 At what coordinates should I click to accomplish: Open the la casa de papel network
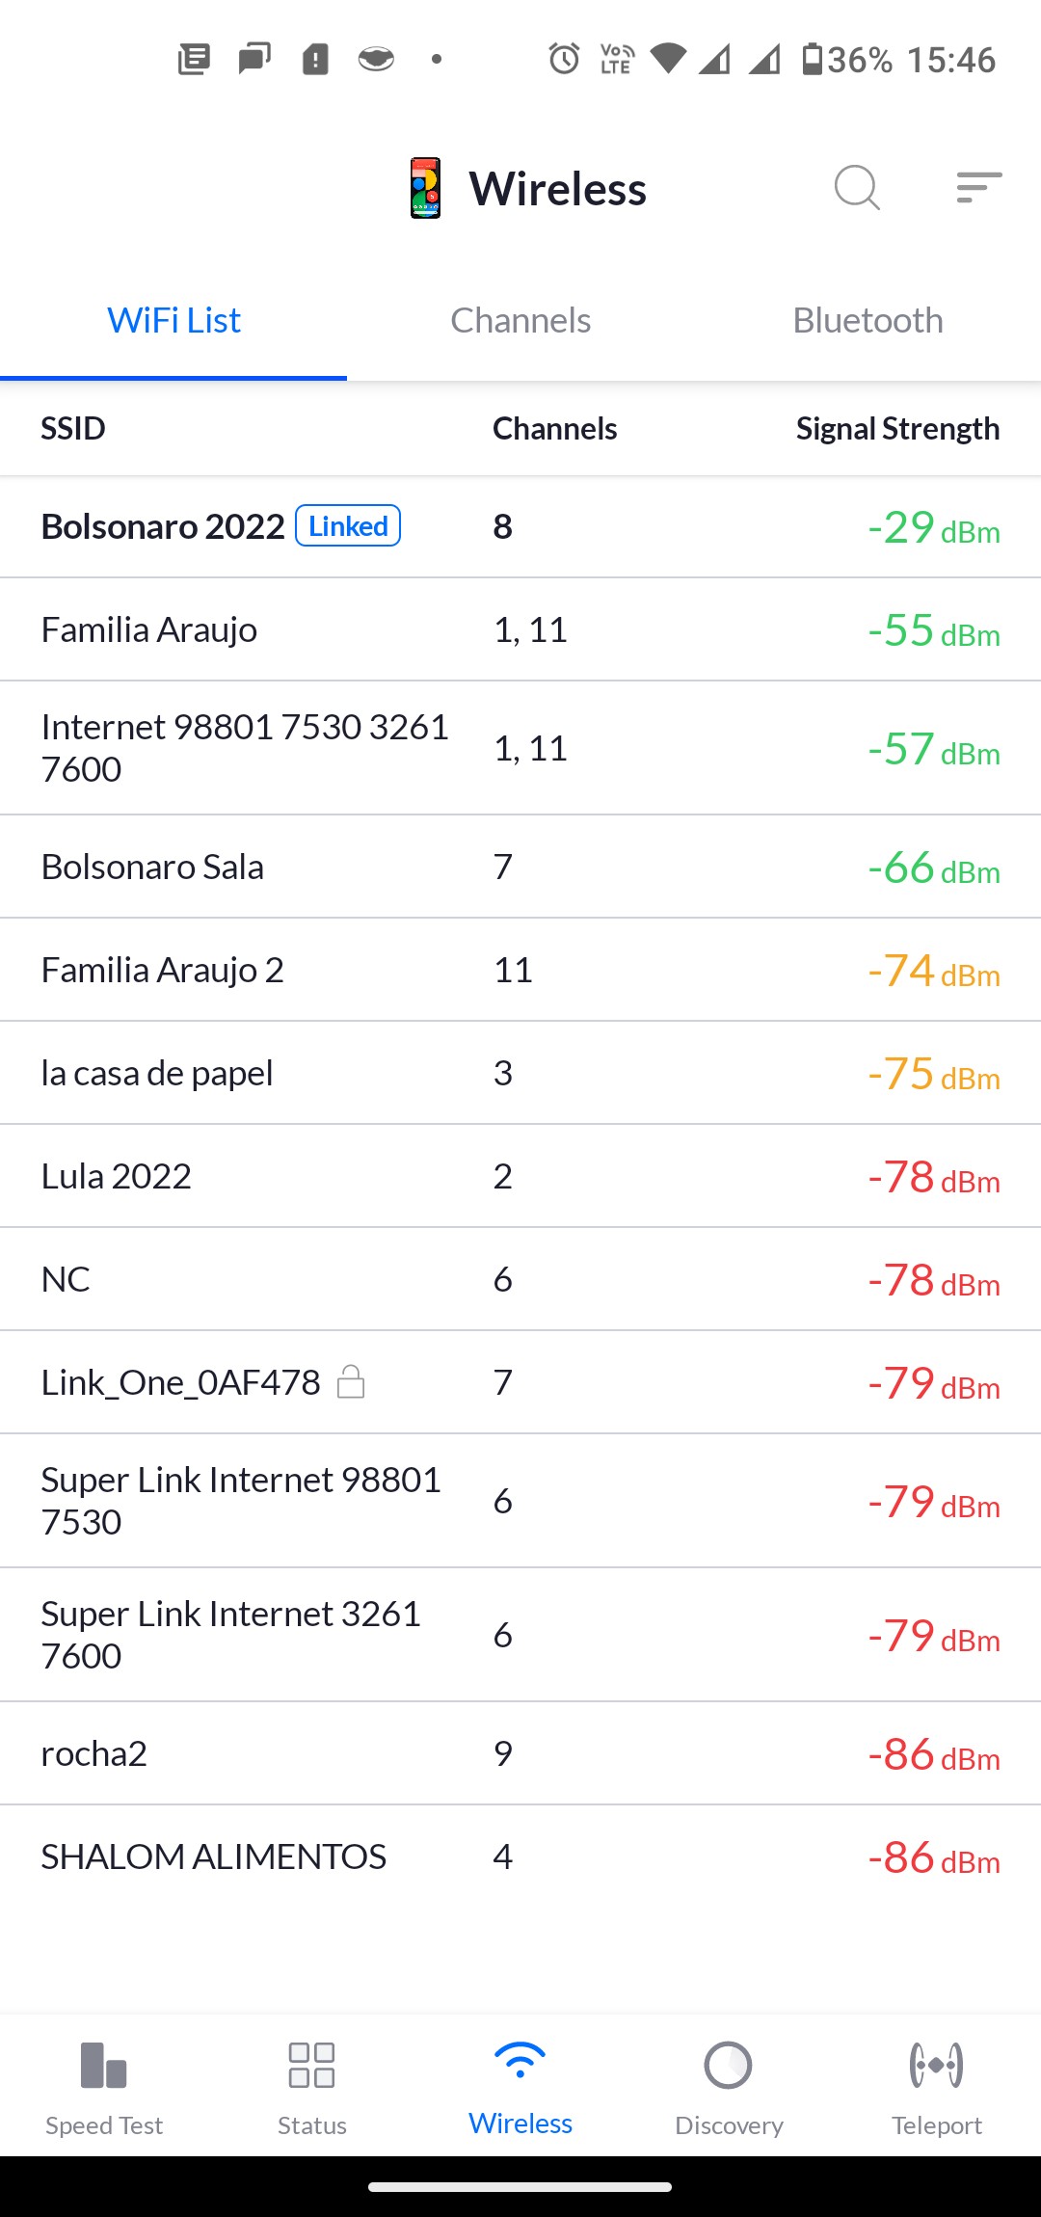click(157, 1073)
